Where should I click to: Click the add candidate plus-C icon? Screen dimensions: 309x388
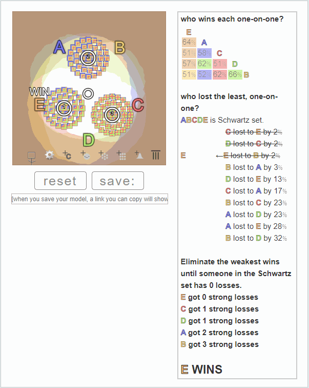click(67, 154)
